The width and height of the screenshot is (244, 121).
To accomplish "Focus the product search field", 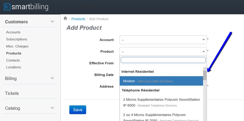I will tap(163, 60).
